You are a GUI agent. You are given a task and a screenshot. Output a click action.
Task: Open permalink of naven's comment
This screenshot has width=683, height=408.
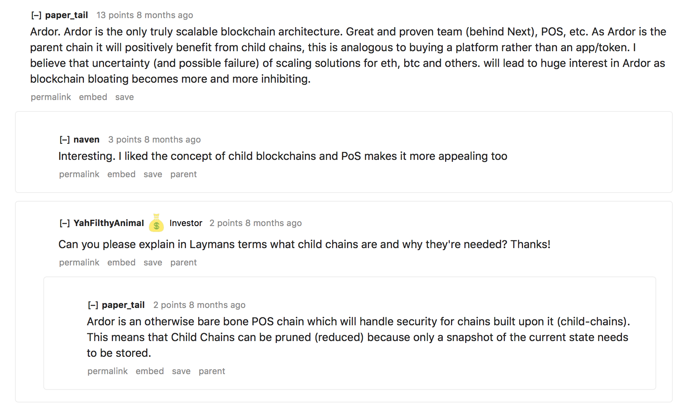click(x=79, y=174)
